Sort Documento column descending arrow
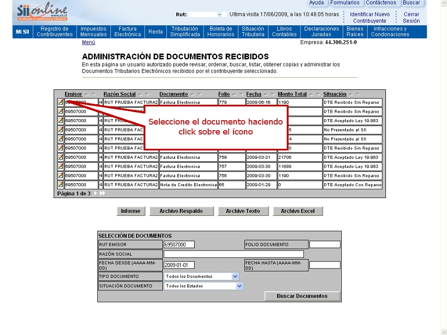This screenshot has height=335, width=447. click(199, 94)
